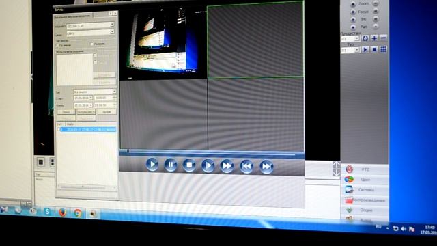The image size is (437, 246).
Task: Click the fast-forward playback button
Action: coord(227,166)
